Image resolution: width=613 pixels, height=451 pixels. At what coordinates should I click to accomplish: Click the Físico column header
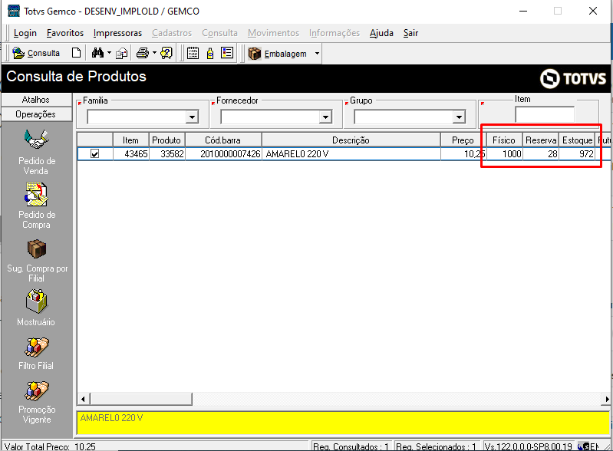point(504,140)
